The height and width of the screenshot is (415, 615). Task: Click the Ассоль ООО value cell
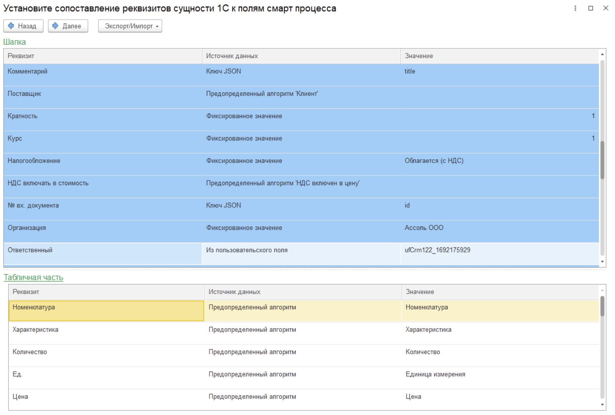[500, 232]
